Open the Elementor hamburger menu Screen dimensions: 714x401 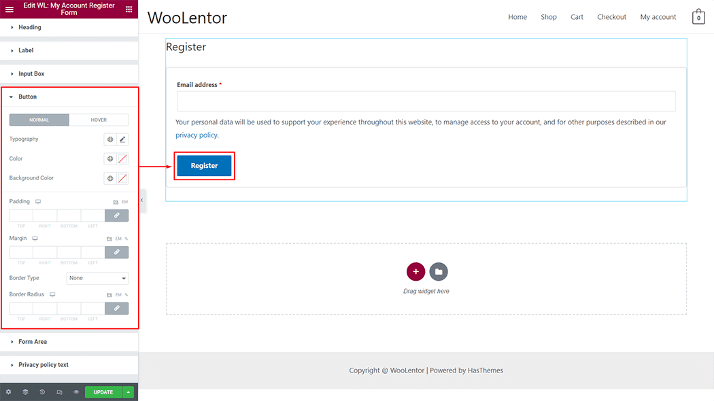click(x=10, y=10)
